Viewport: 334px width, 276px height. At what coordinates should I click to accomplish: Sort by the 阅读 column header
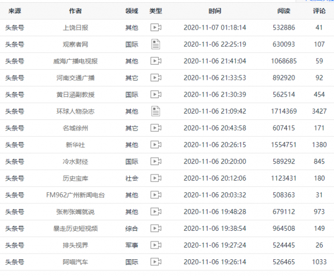[284, 11]
